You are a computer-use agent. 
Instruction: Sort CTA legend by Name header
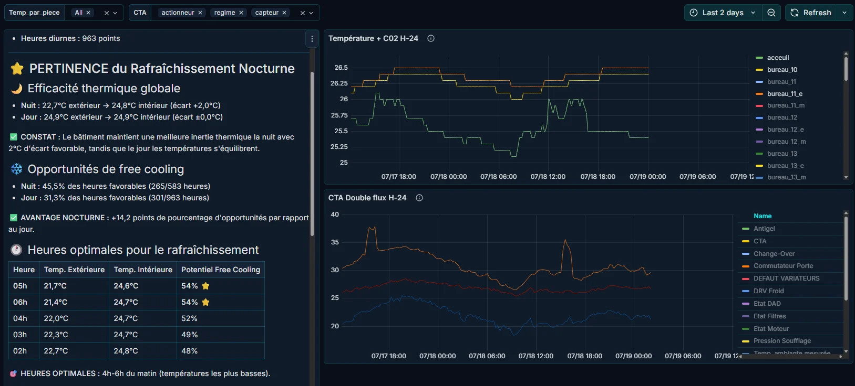tap(763, 216)
